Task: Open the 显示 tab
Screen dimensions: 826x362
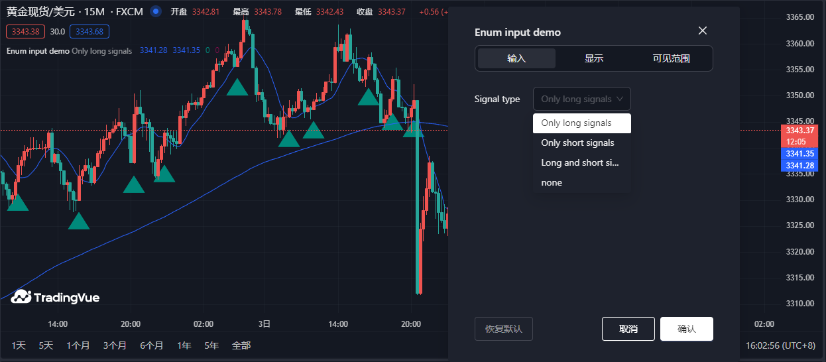Action: 594,58
